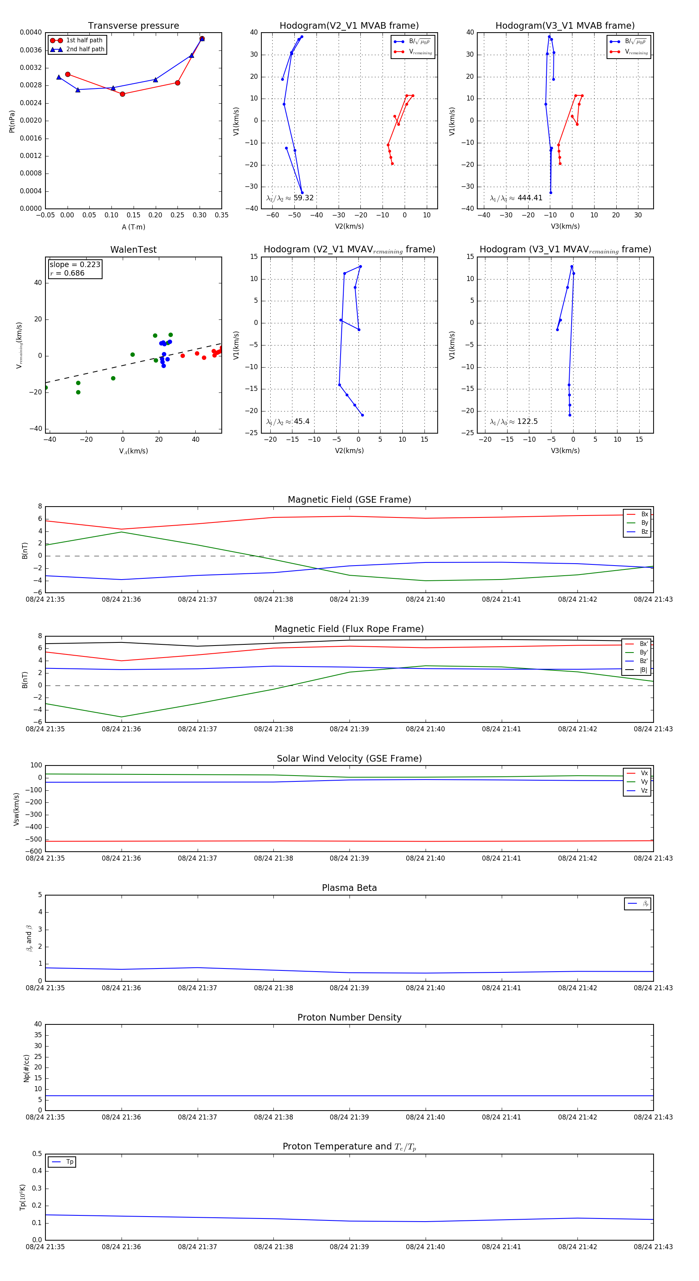The width and height of the screenshot is (699, 1281).
Task: Click the eigenvalue ratio 59.32 annotation
Action: point(290,198)
